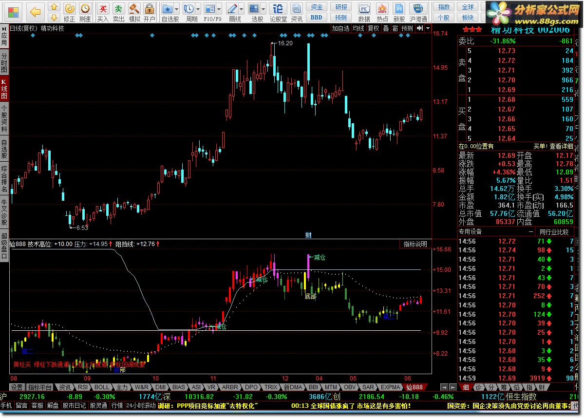
Task: Select the 细 detail tab at bottom right
Action: (466, 387)
